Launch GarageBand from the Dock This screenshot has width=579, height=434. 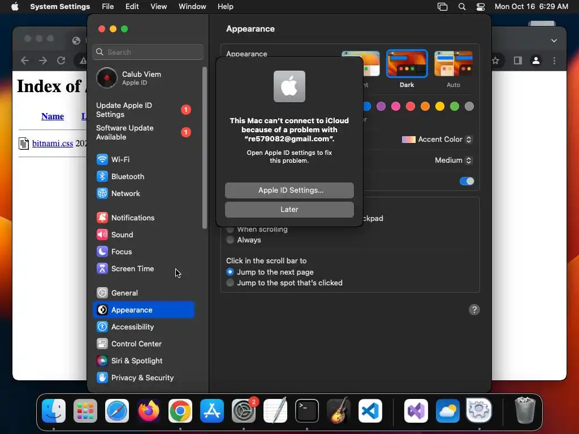339,411
